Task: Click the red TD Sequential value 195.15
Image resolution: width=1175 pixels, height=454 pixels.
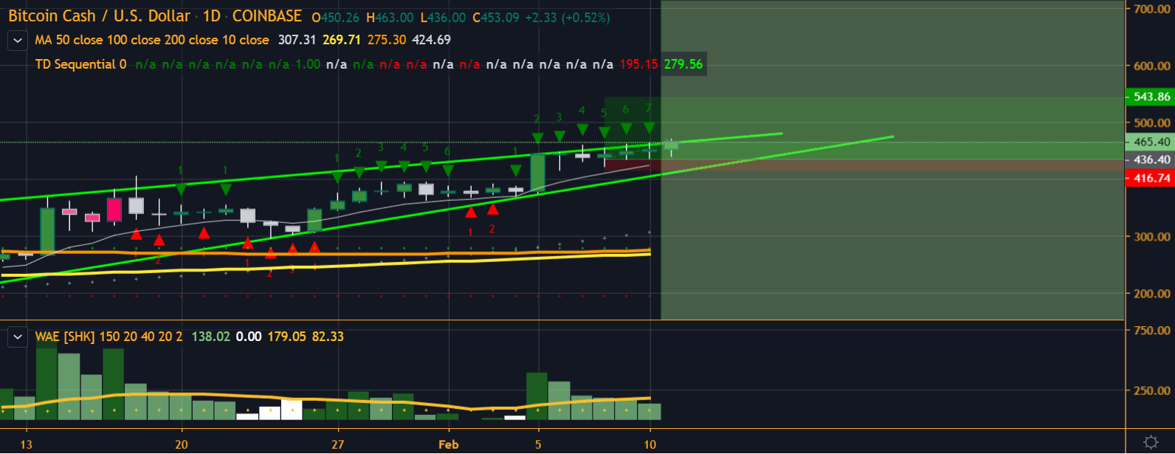Action: point(638,64)
